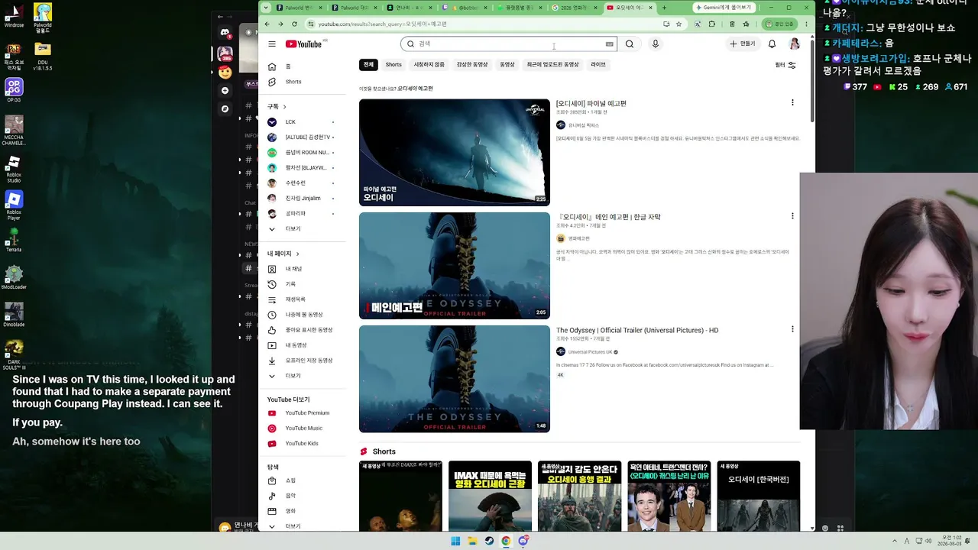Select the 동영상 filter chip
The width and height of the screenshot is (978, 550).
(x=507, y=65)
